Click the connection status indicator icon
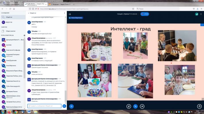The image size is (204, 114). click(197, 14)
